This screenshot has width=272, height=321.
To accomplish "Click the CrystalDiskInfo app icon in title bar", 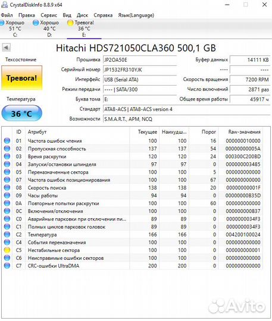I will (4, 5).
